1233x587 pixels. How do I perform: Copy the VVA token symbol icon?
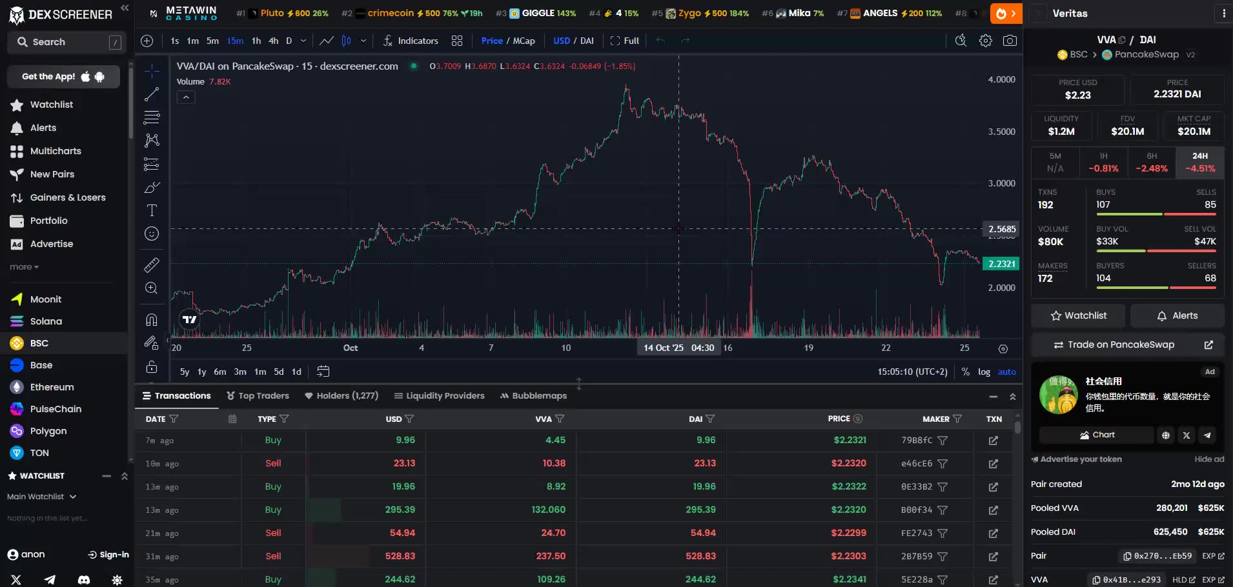[1121, 40]
